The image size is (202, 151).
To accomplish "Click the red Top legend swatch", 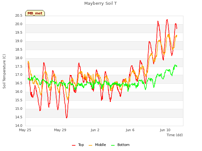I will (x=74, y=145).
